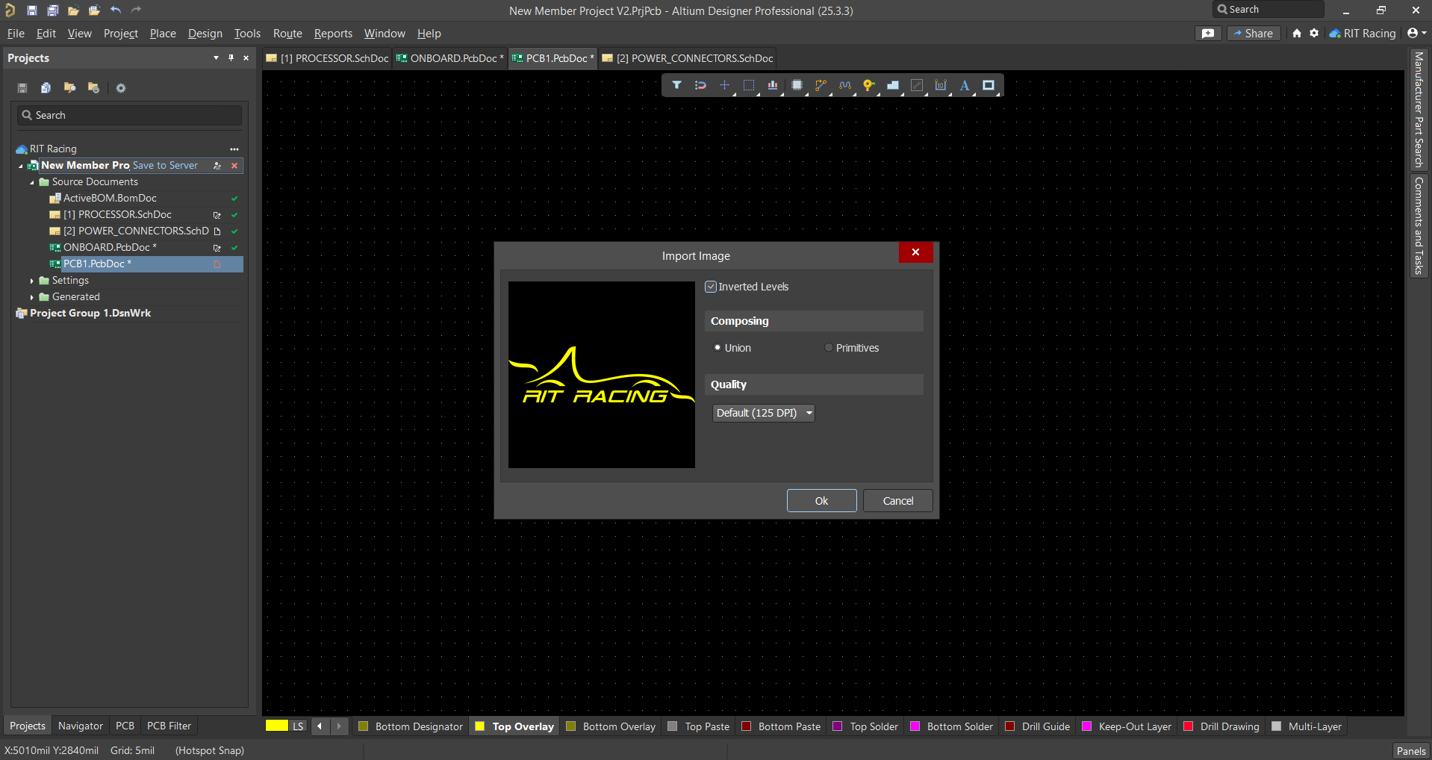Collapse the New Member Project tree node
Screen dimensions: 1432x760
21,166
